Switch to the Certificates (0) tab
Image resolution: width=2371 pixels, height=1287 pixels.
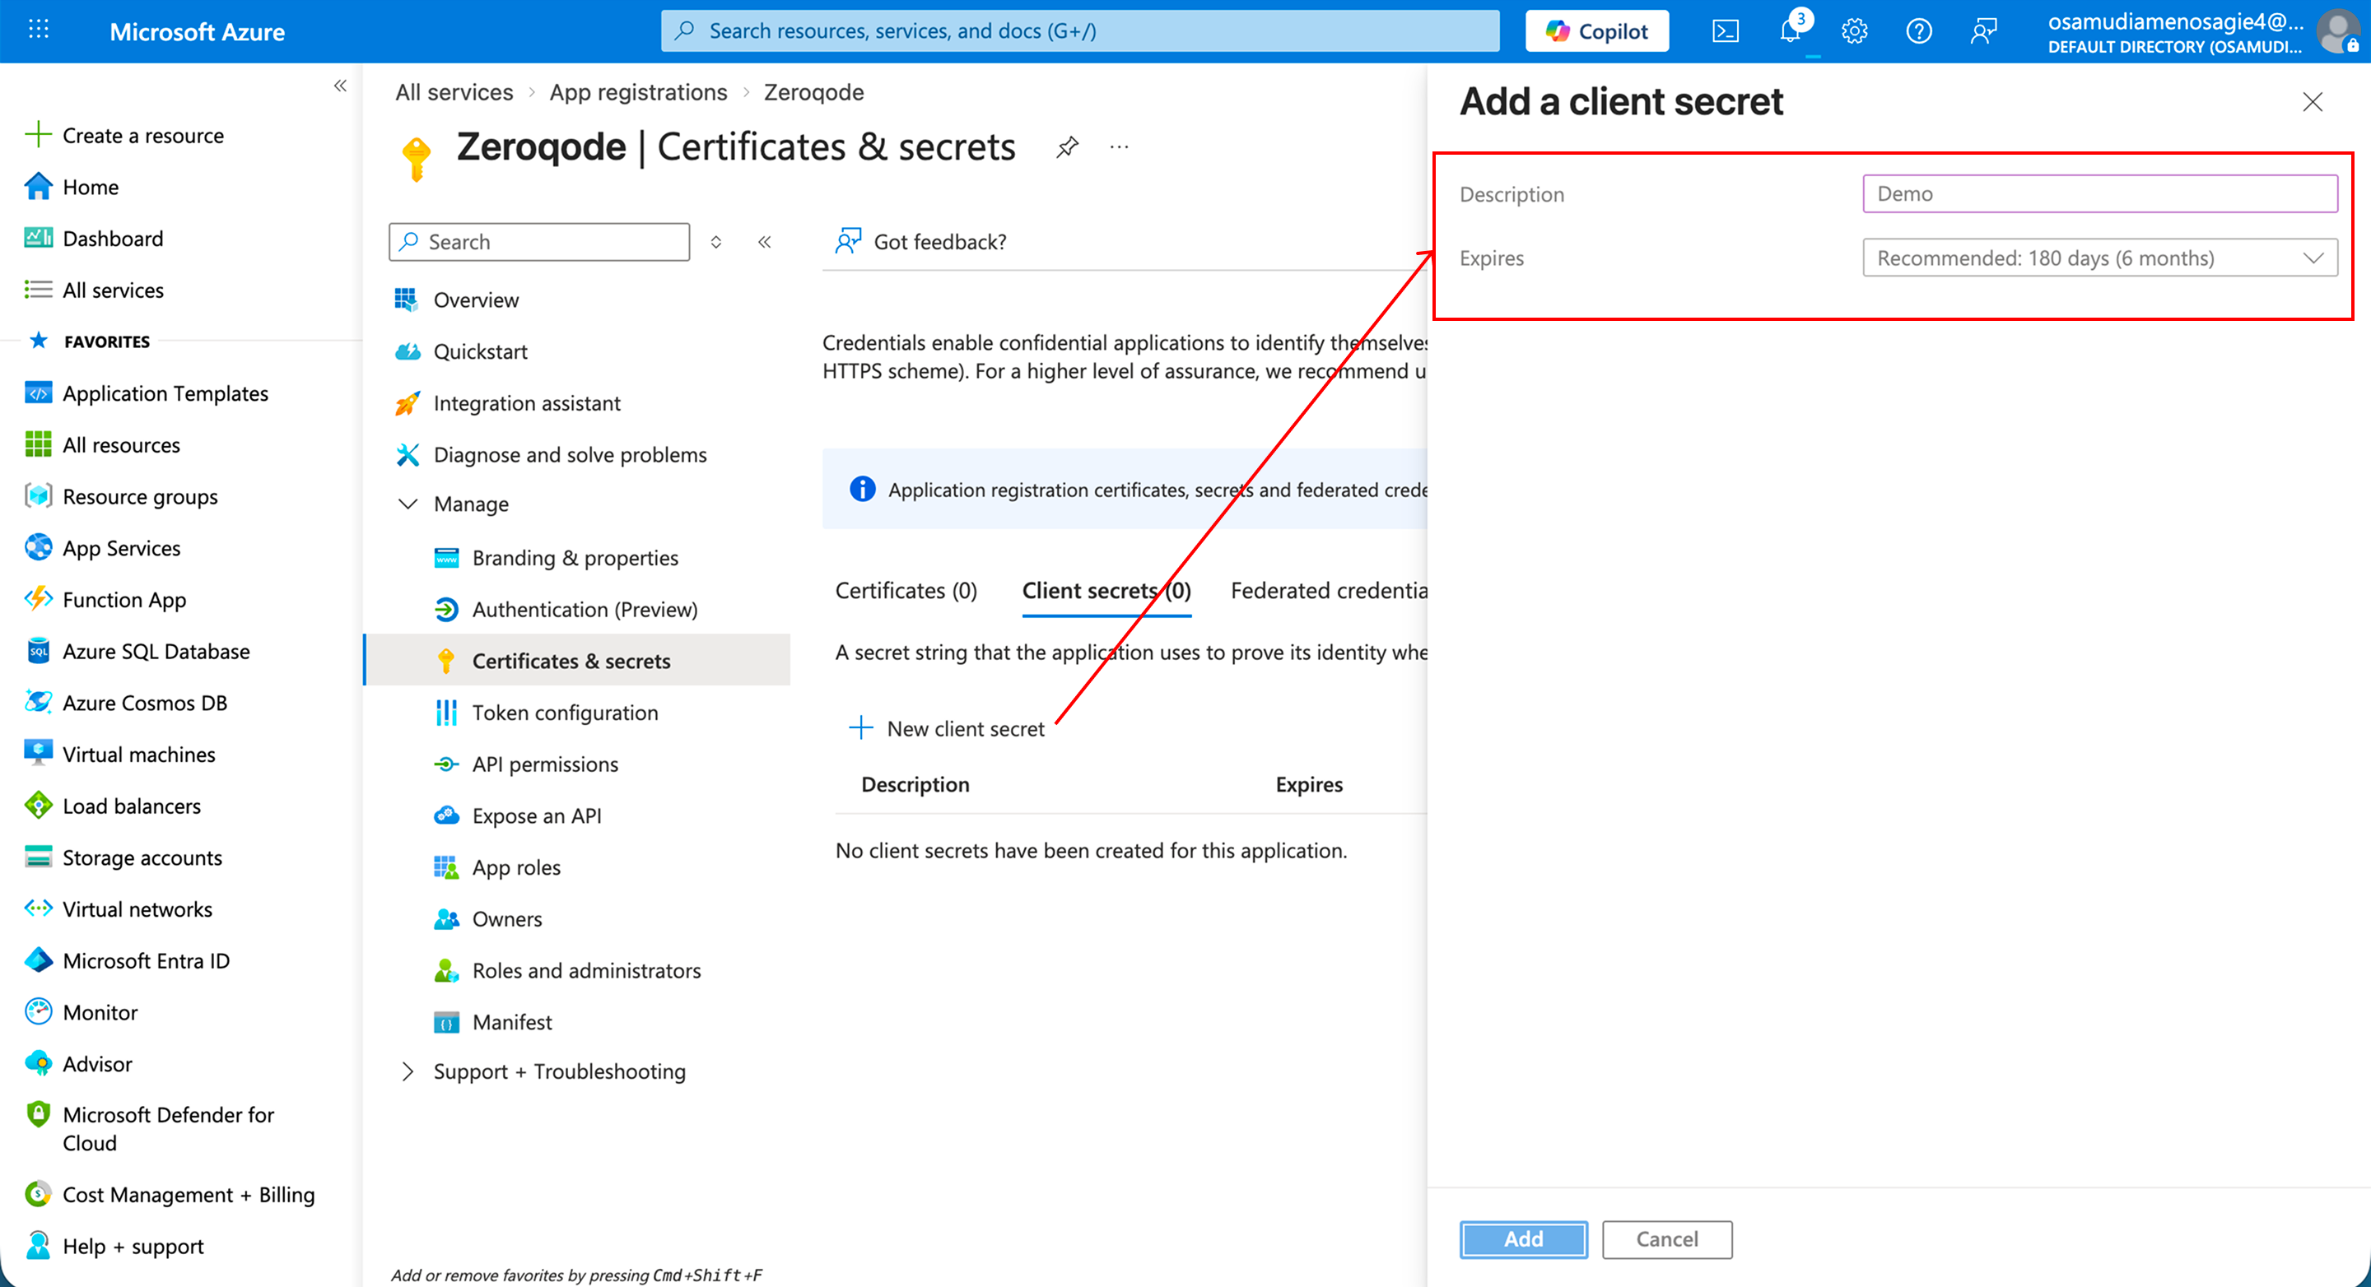pyautogui.click(x=906, y=591)
